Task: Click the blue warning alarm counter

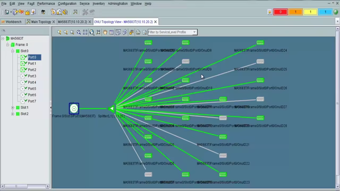Action: point(325,12)
